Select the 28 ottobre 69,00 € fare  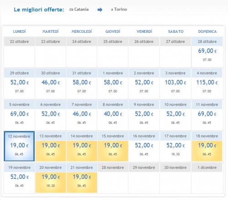pyautogui.click(x=207, y=52)
